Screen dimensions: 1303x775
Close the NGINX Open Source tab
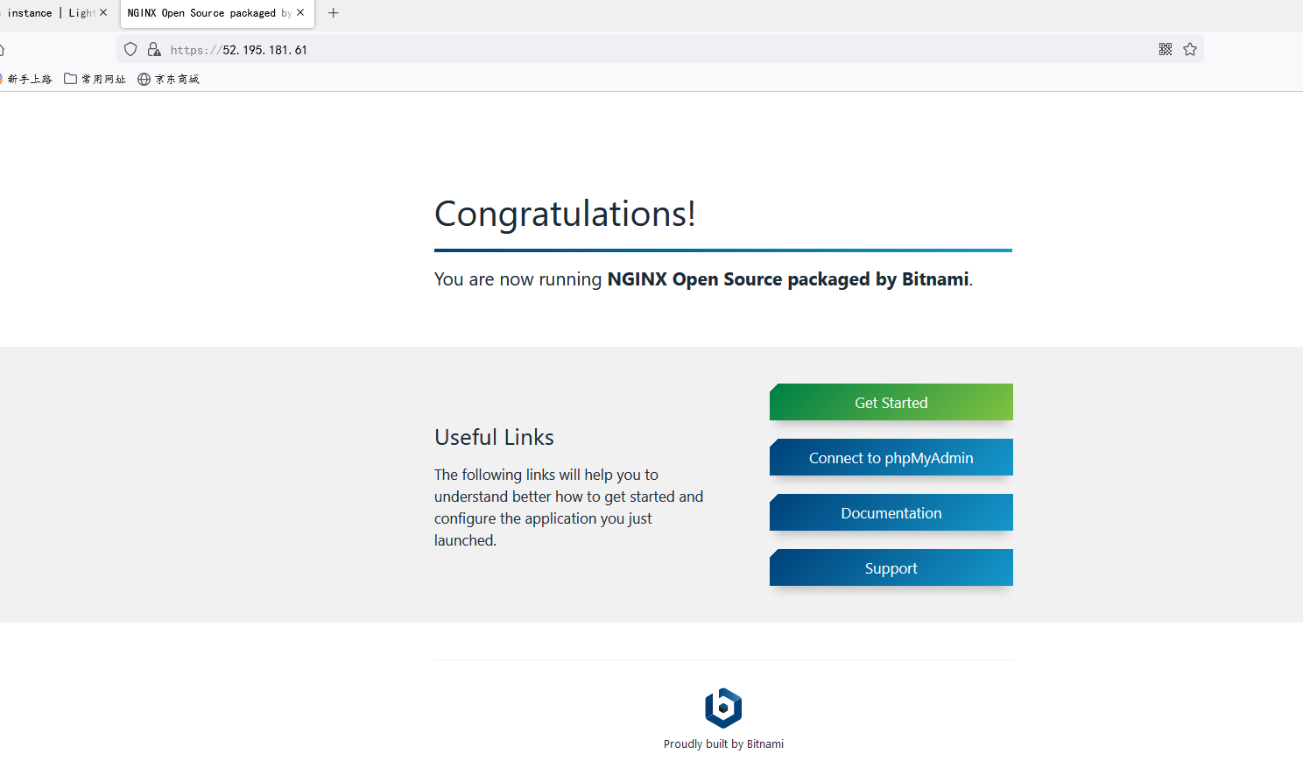coord(300,12)
